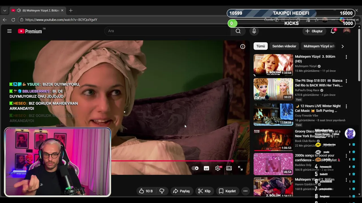Open Muhteşem Yüzyıl 2. Bölüm thumbnail
This screenshot has height=203, width=362.
tap(273, 187)
